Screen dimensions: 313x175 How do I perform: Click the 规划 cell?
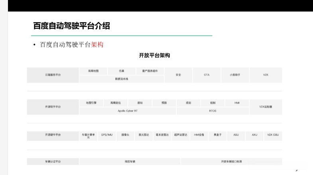click(189, 103)
